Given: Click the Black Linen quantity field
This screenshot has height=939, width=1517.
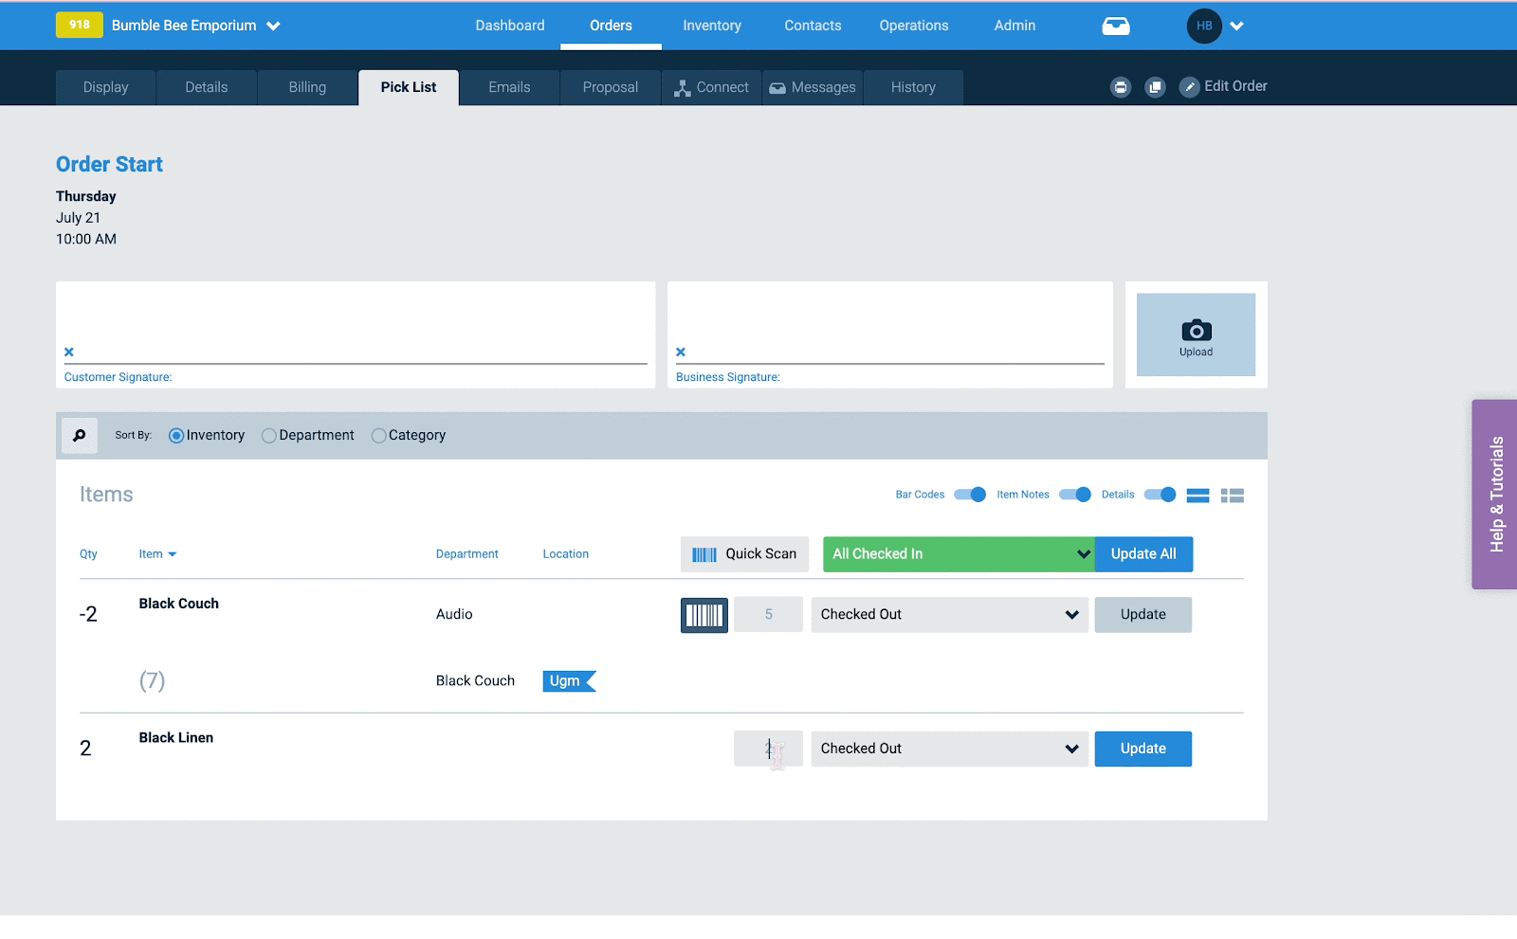Looking at the screenshot, I should (768, 749).
